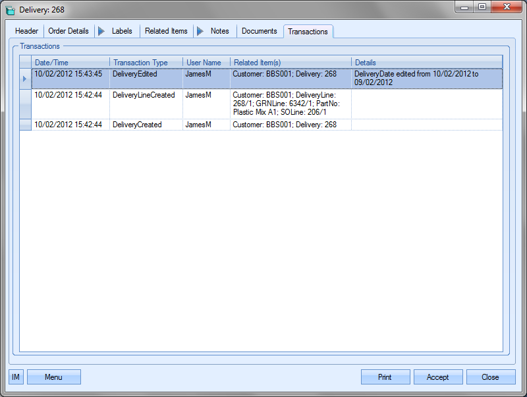Click the Print button
The height and width of the screenshot is (397, 527).
385,377
